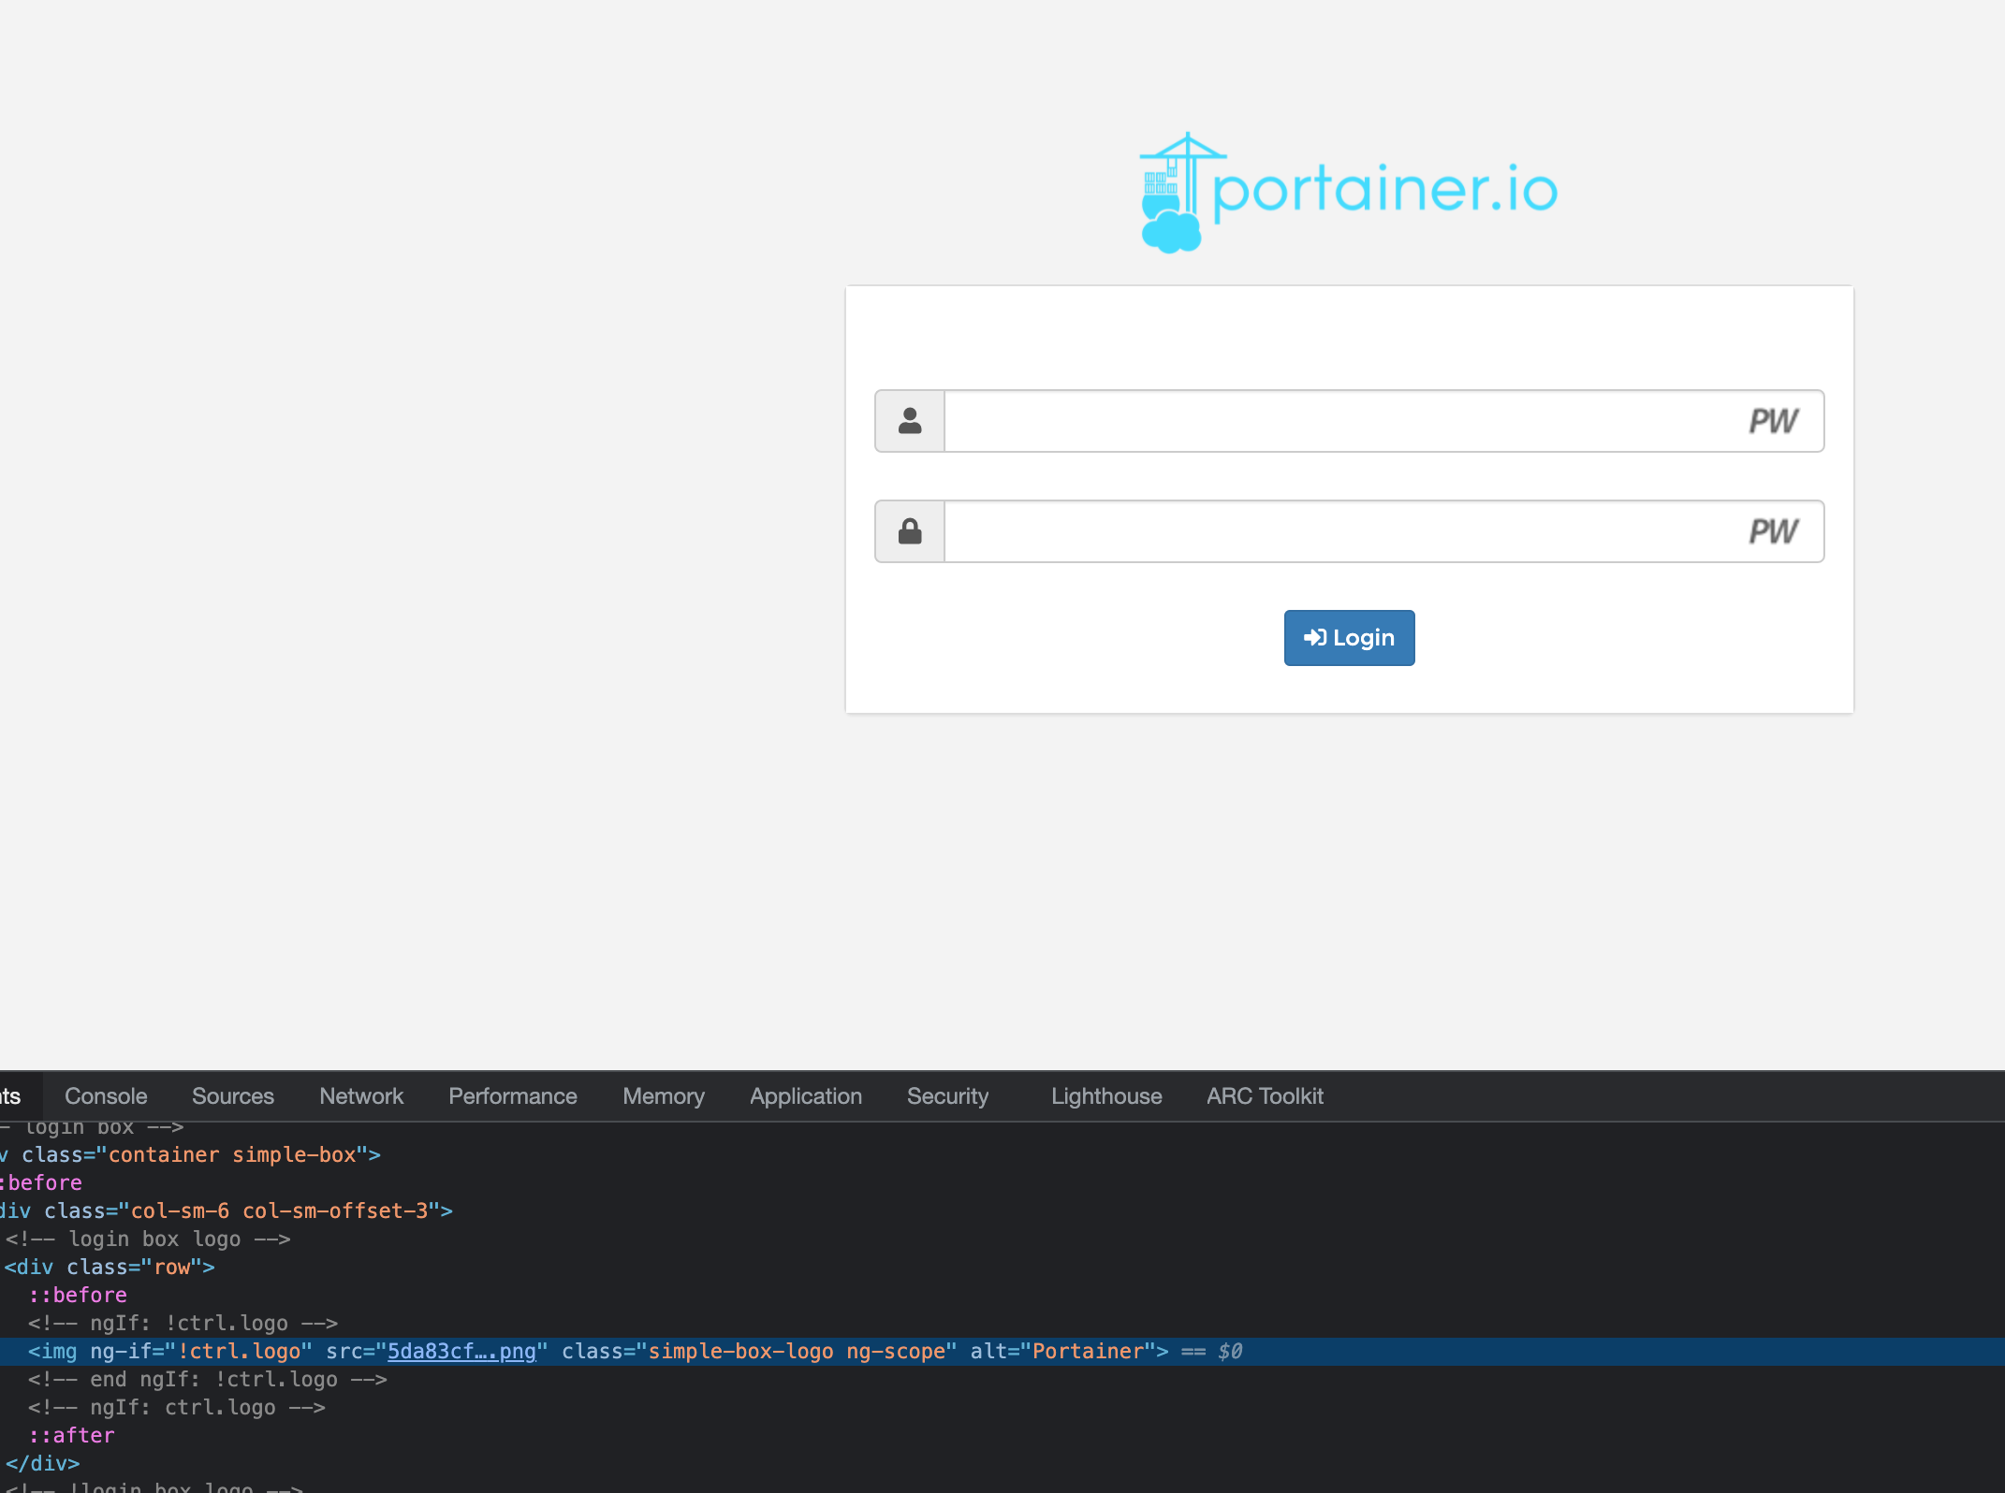Viewport: 2005px width, 1493px height.
Task: Open the Application tab
Action: tap(805, 1095)
